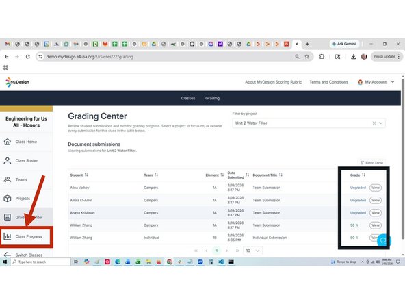Click the 50 % grade for William Zhang
The image size is (405, 304).
coord(354,225)
